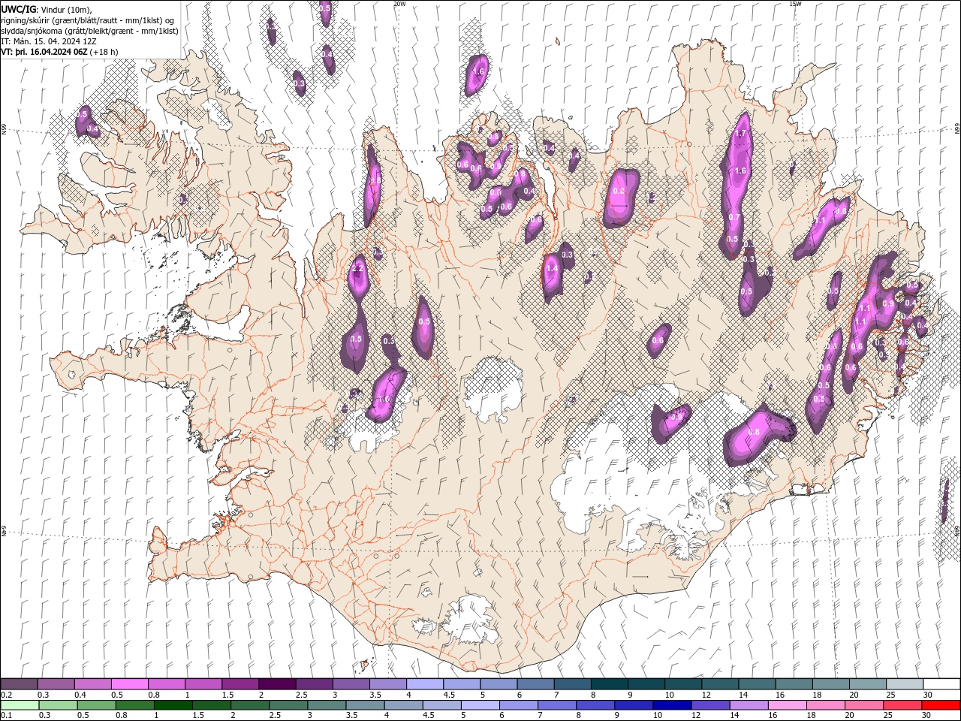Select the teal snow swatch starting at 10
The height and width of the screenshot is (721, 961).
click(x=683, y=683)
